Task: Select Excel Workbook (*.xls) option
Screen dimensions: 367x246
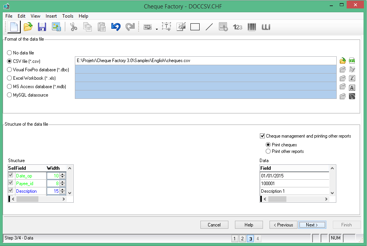Action: tap(9, 78)
